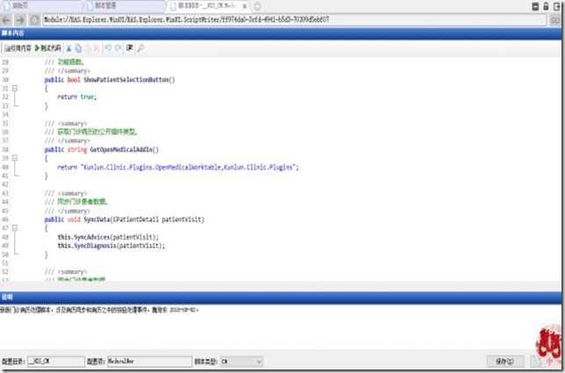Click the Find magnifier icon
Screen dimensions: 565x373
pos(141,48)
